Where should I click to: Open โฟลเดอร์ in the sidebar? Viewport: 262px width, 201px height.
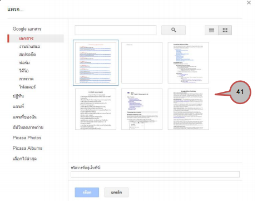(27, 87)
